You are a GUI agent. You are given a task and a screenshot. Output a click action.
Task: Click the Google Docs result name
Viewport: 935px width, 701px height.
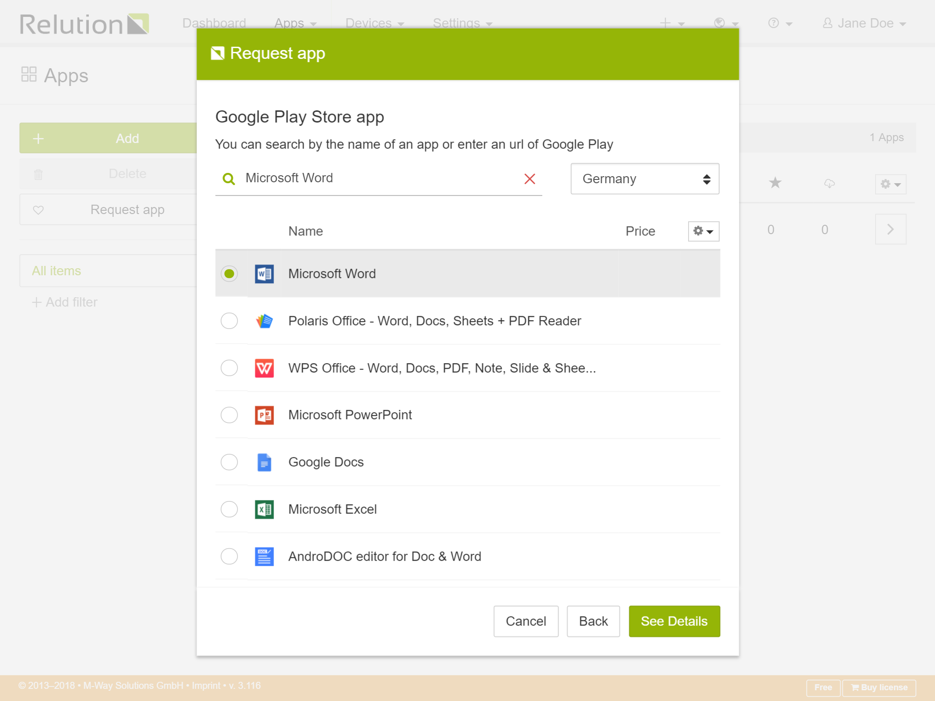[326, 462]
